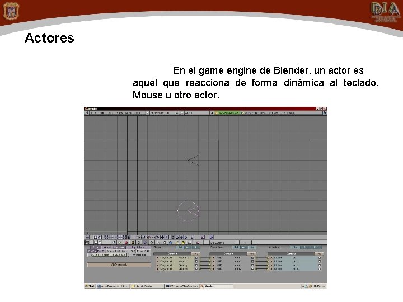Image resolution: width=403 pixels, height=302 pixels.
Task: Click purple start game icon in 3D header
Action: 211,237
